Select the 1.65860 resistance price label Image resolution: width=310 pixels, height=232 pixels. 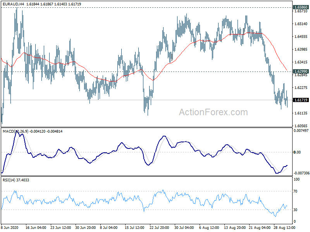pyautogui.click(x=301, y=7)
